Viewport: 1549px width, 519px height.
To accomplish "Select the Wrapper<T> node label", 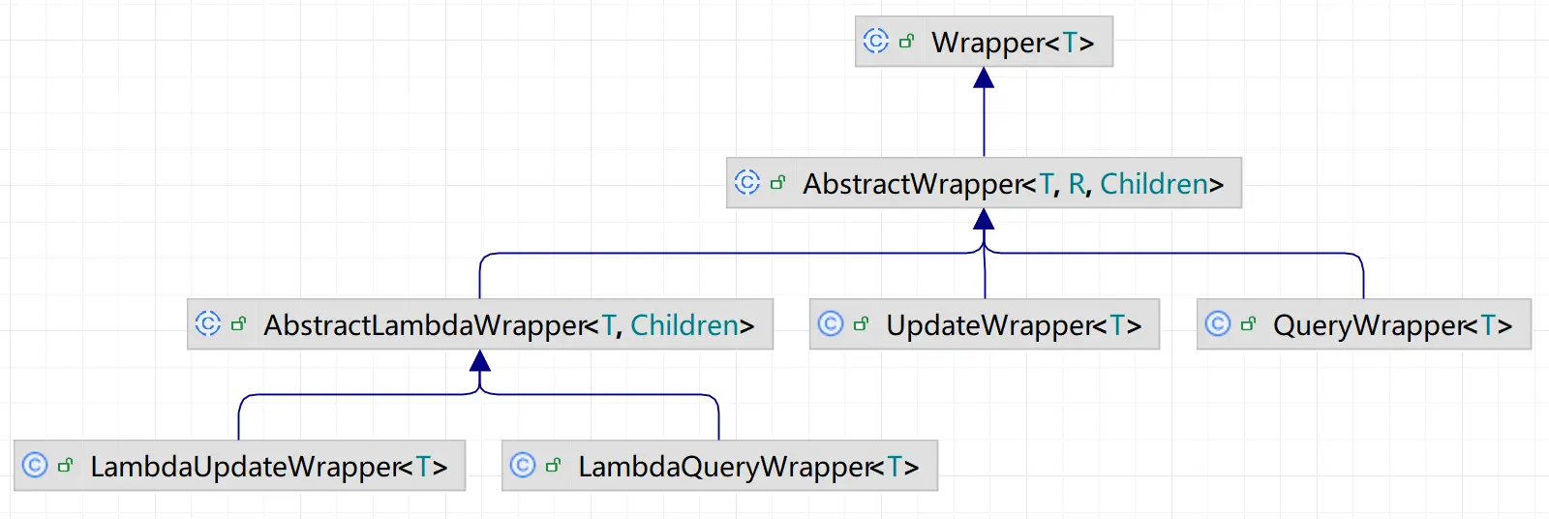I will [1013, 43].
